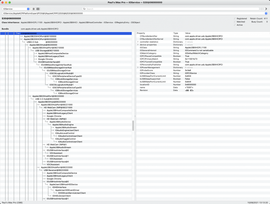Switch to list view mode icon

pyautogui.click(x=33, y=9)
